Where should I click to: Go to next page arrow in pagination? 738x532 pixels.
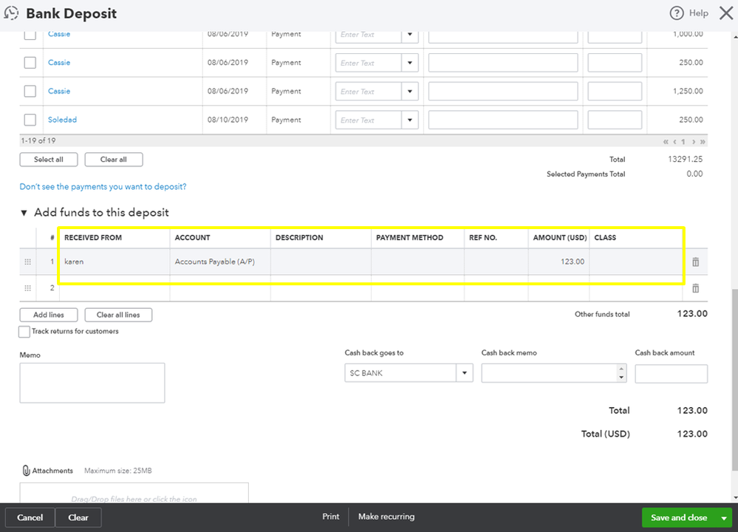[x=693, y=141]
